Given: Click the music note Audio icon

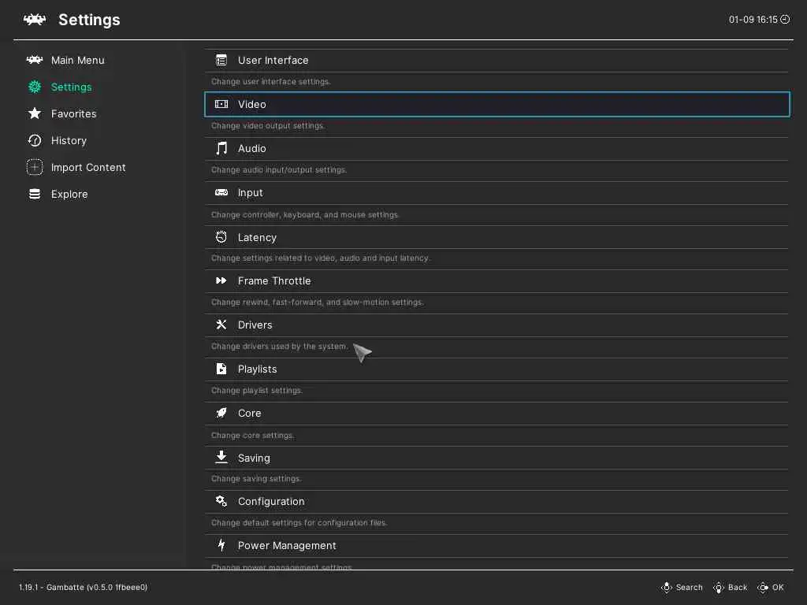Looking at the screenshot, I should point(221,148).
